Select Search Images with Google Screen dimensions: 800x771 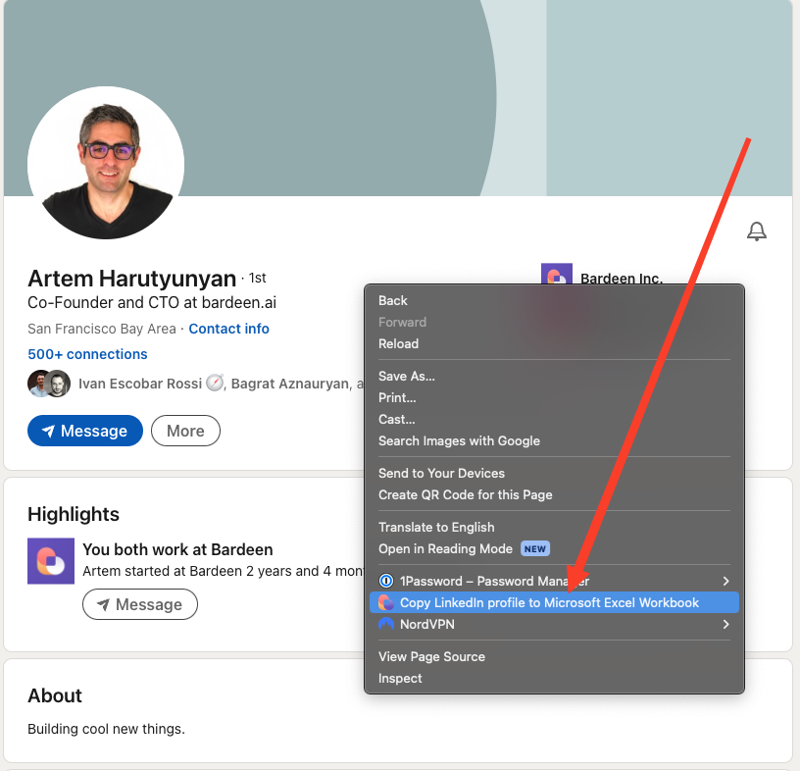(x=554, y=440)
